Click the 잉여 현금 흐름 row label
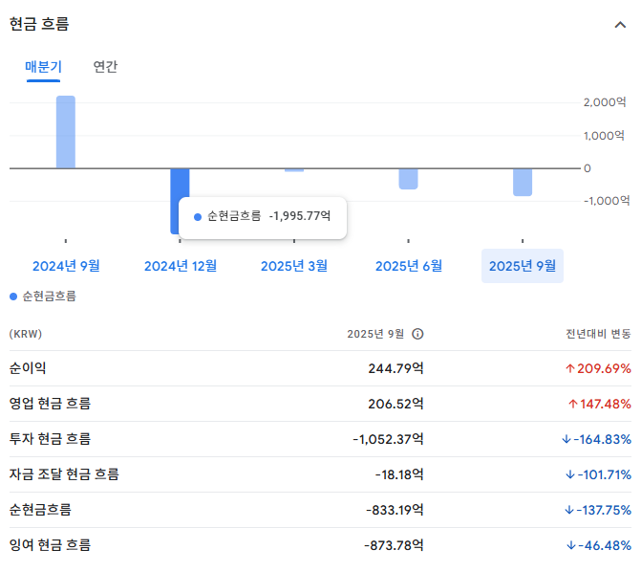 50,545
